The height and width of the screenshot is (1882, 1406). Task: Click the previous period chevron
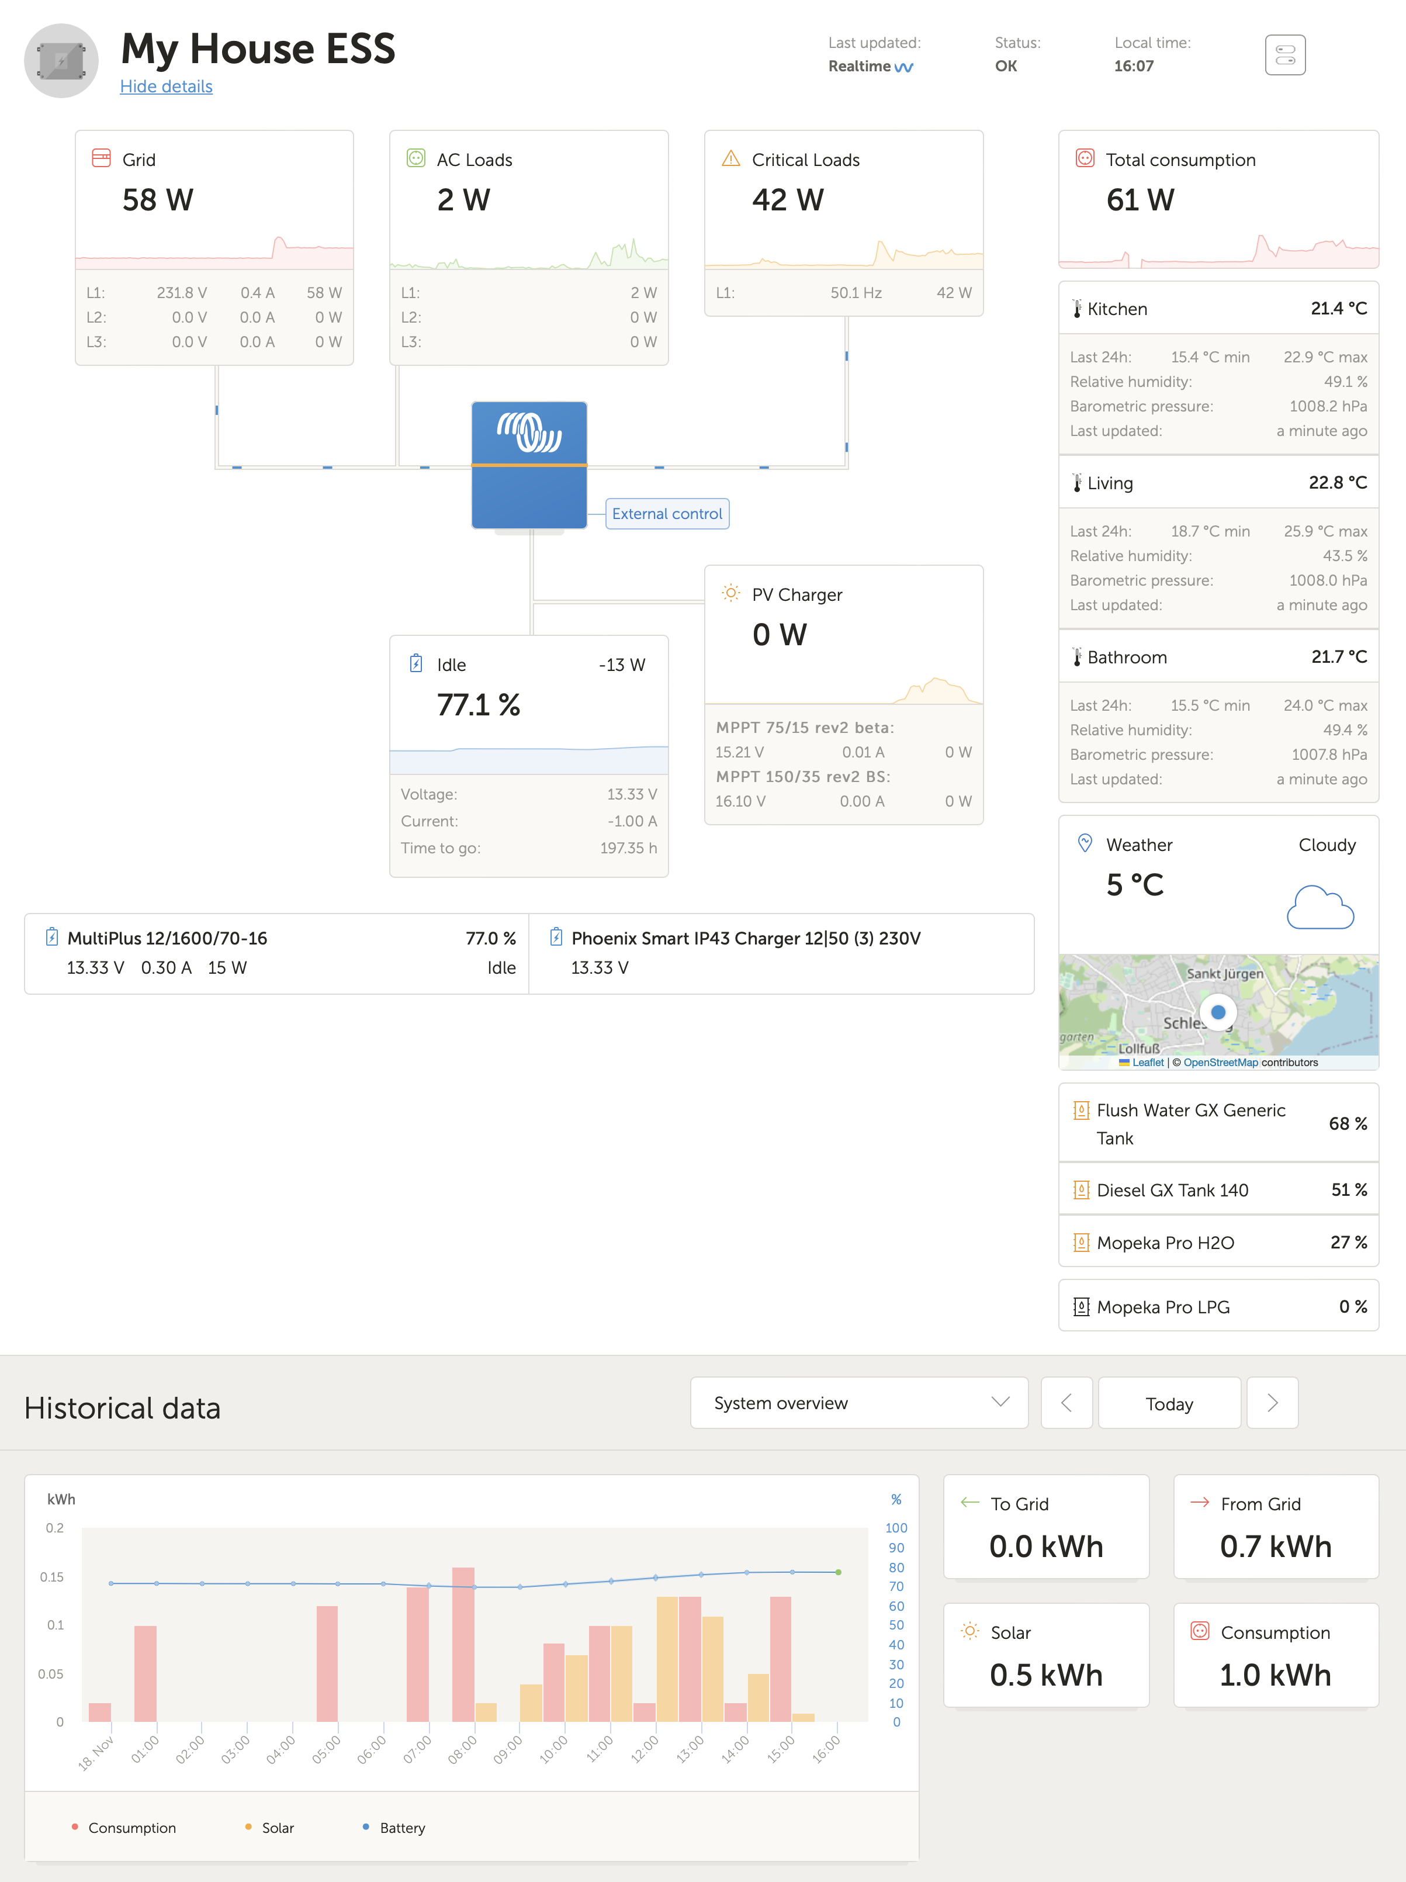pyautogui.click(x=1066, y=1403)
